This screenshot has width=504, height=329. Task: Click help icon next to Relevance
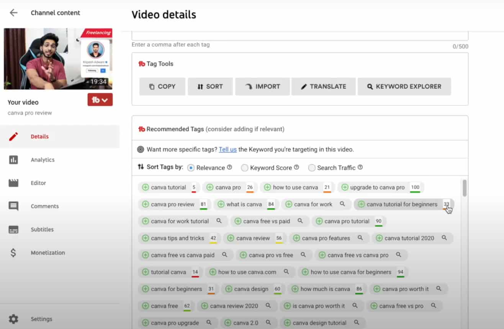pyautogui.click(x=230, y=167)
